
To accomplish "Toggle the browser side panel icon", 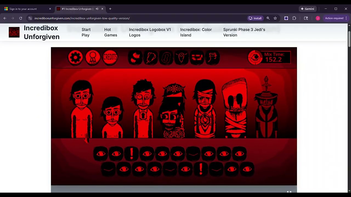I will (x=306, y=18).
